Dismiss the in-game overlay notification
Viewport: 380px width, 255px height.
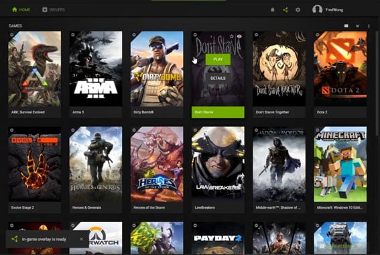[81, 239]
